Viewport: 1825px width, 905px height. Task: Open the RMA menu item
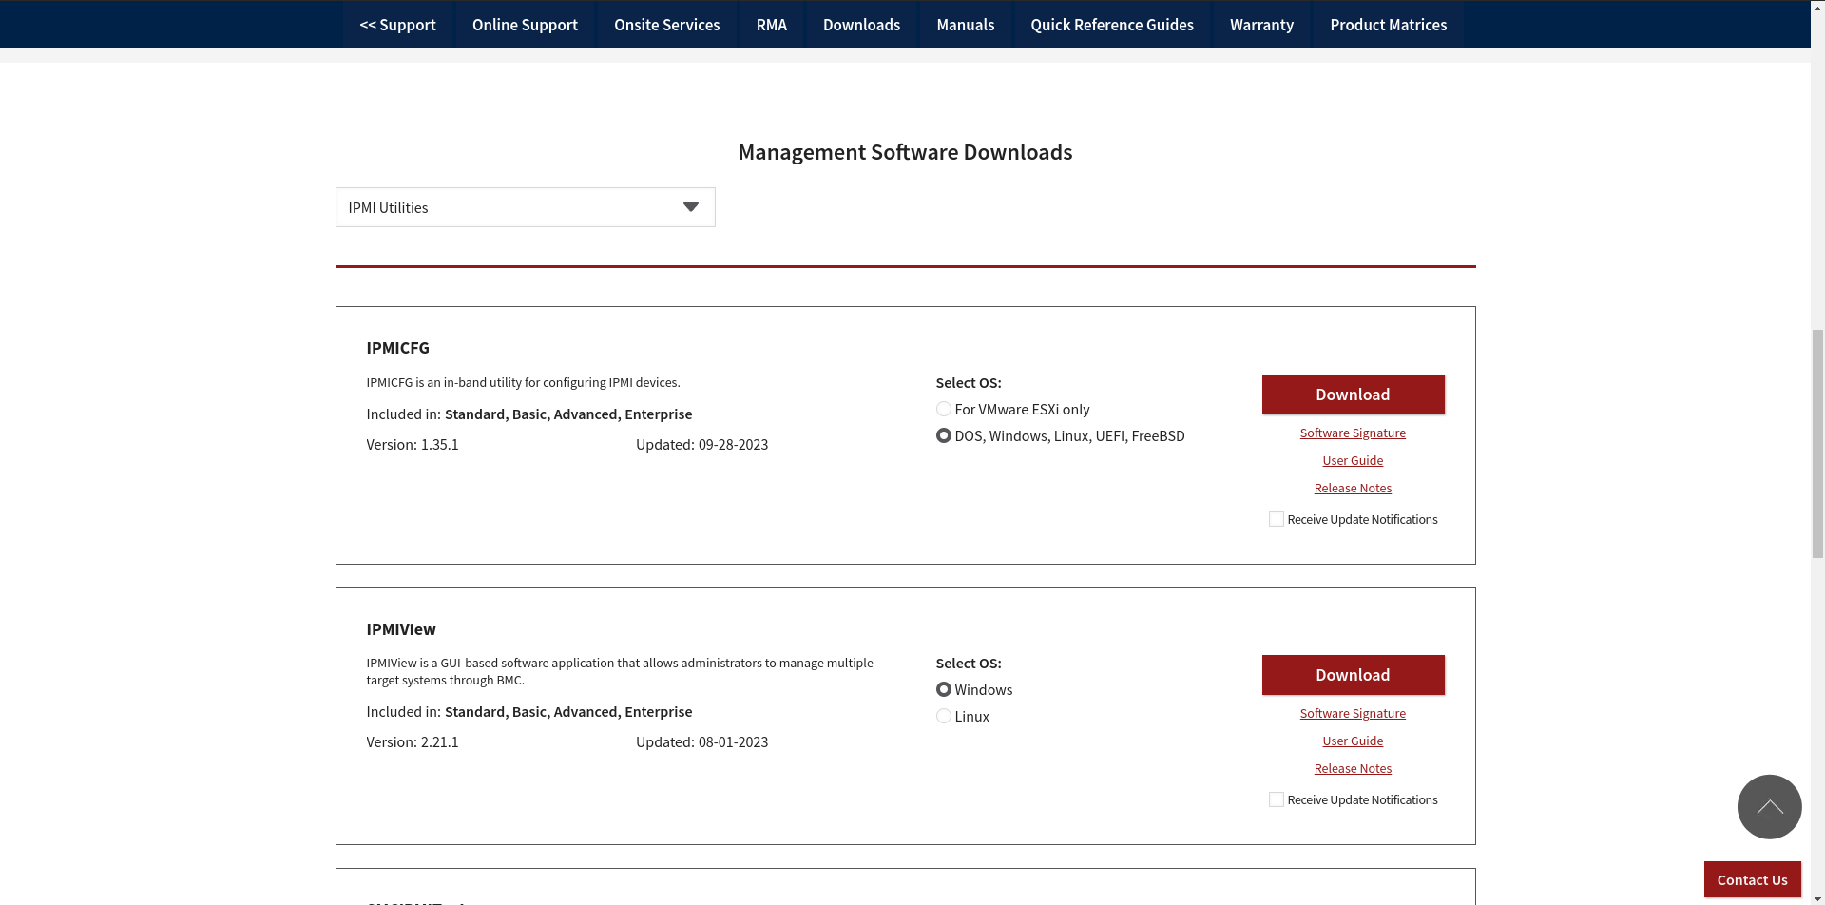pyautogui.click(x=771, y=25)
